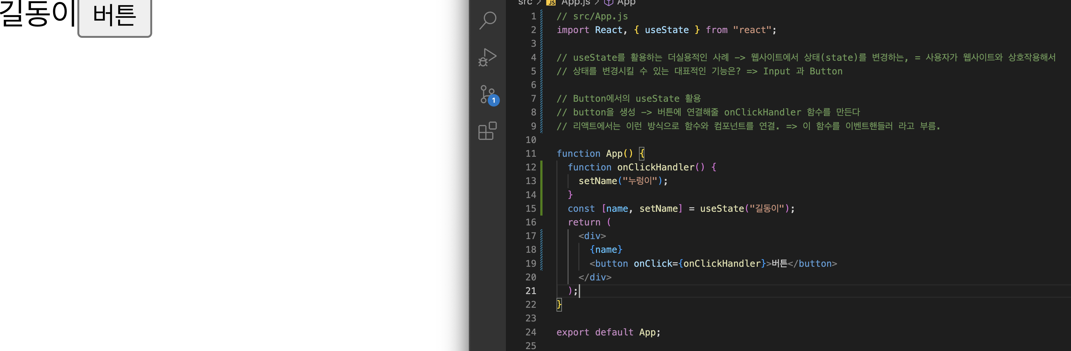Open Source Control with one pending change
Viewport: 1071px width, 351px height.
487,95
